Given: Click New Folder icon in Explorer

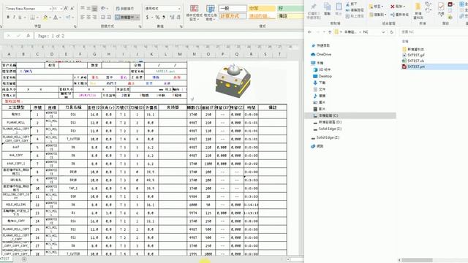Looking at the screenshot, I should (418, 10).
